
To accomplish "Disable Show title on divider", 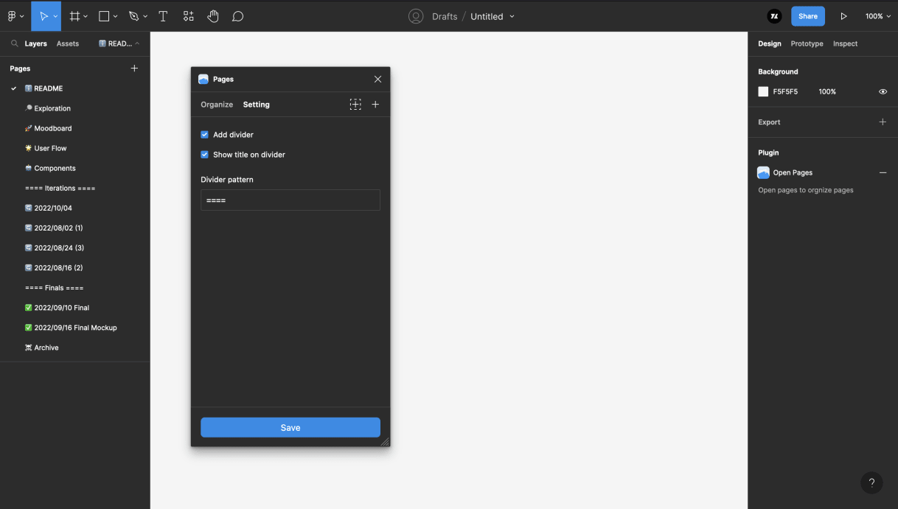I will click(204, 154).
